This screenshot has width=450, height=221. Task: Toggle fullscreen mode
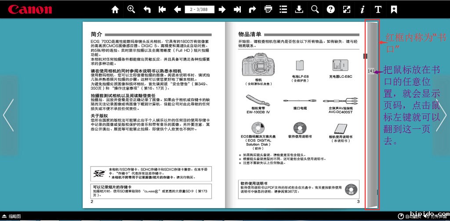(346, 9)
